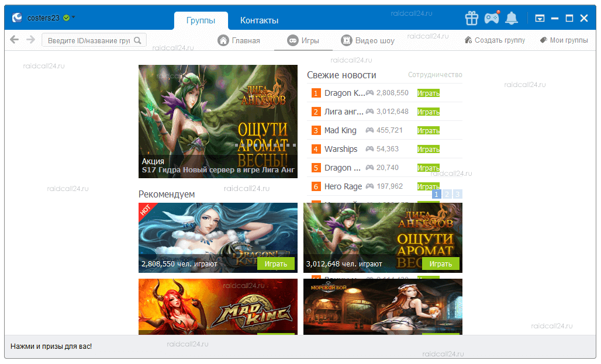Switch to the Контакты tab
The width and height of the screenshot is (601, 364).
(x=259, y=20)
